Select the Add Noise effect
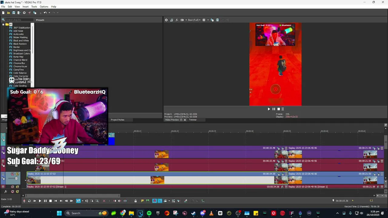 point(18,31)
